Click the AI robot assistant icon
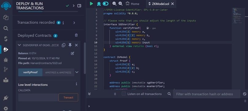Image resolution: width=248 pixels, height=111 pixels. [x=99, y=4]
